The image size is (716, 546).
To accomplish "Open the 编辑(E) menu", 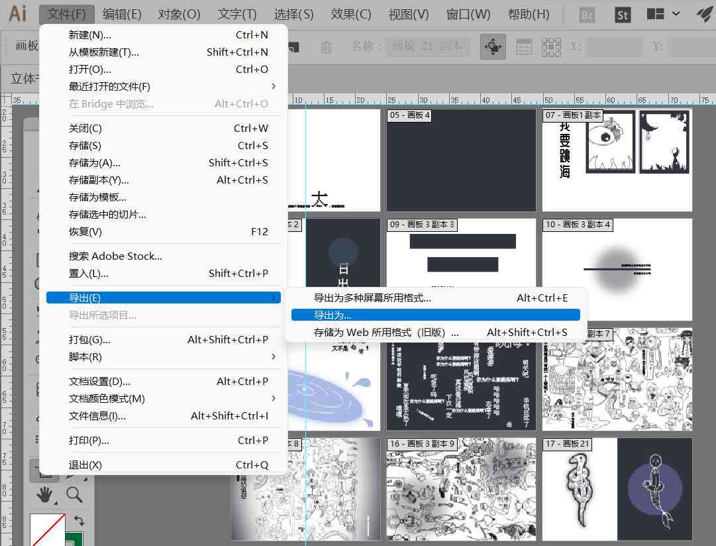I will point(122,14).
